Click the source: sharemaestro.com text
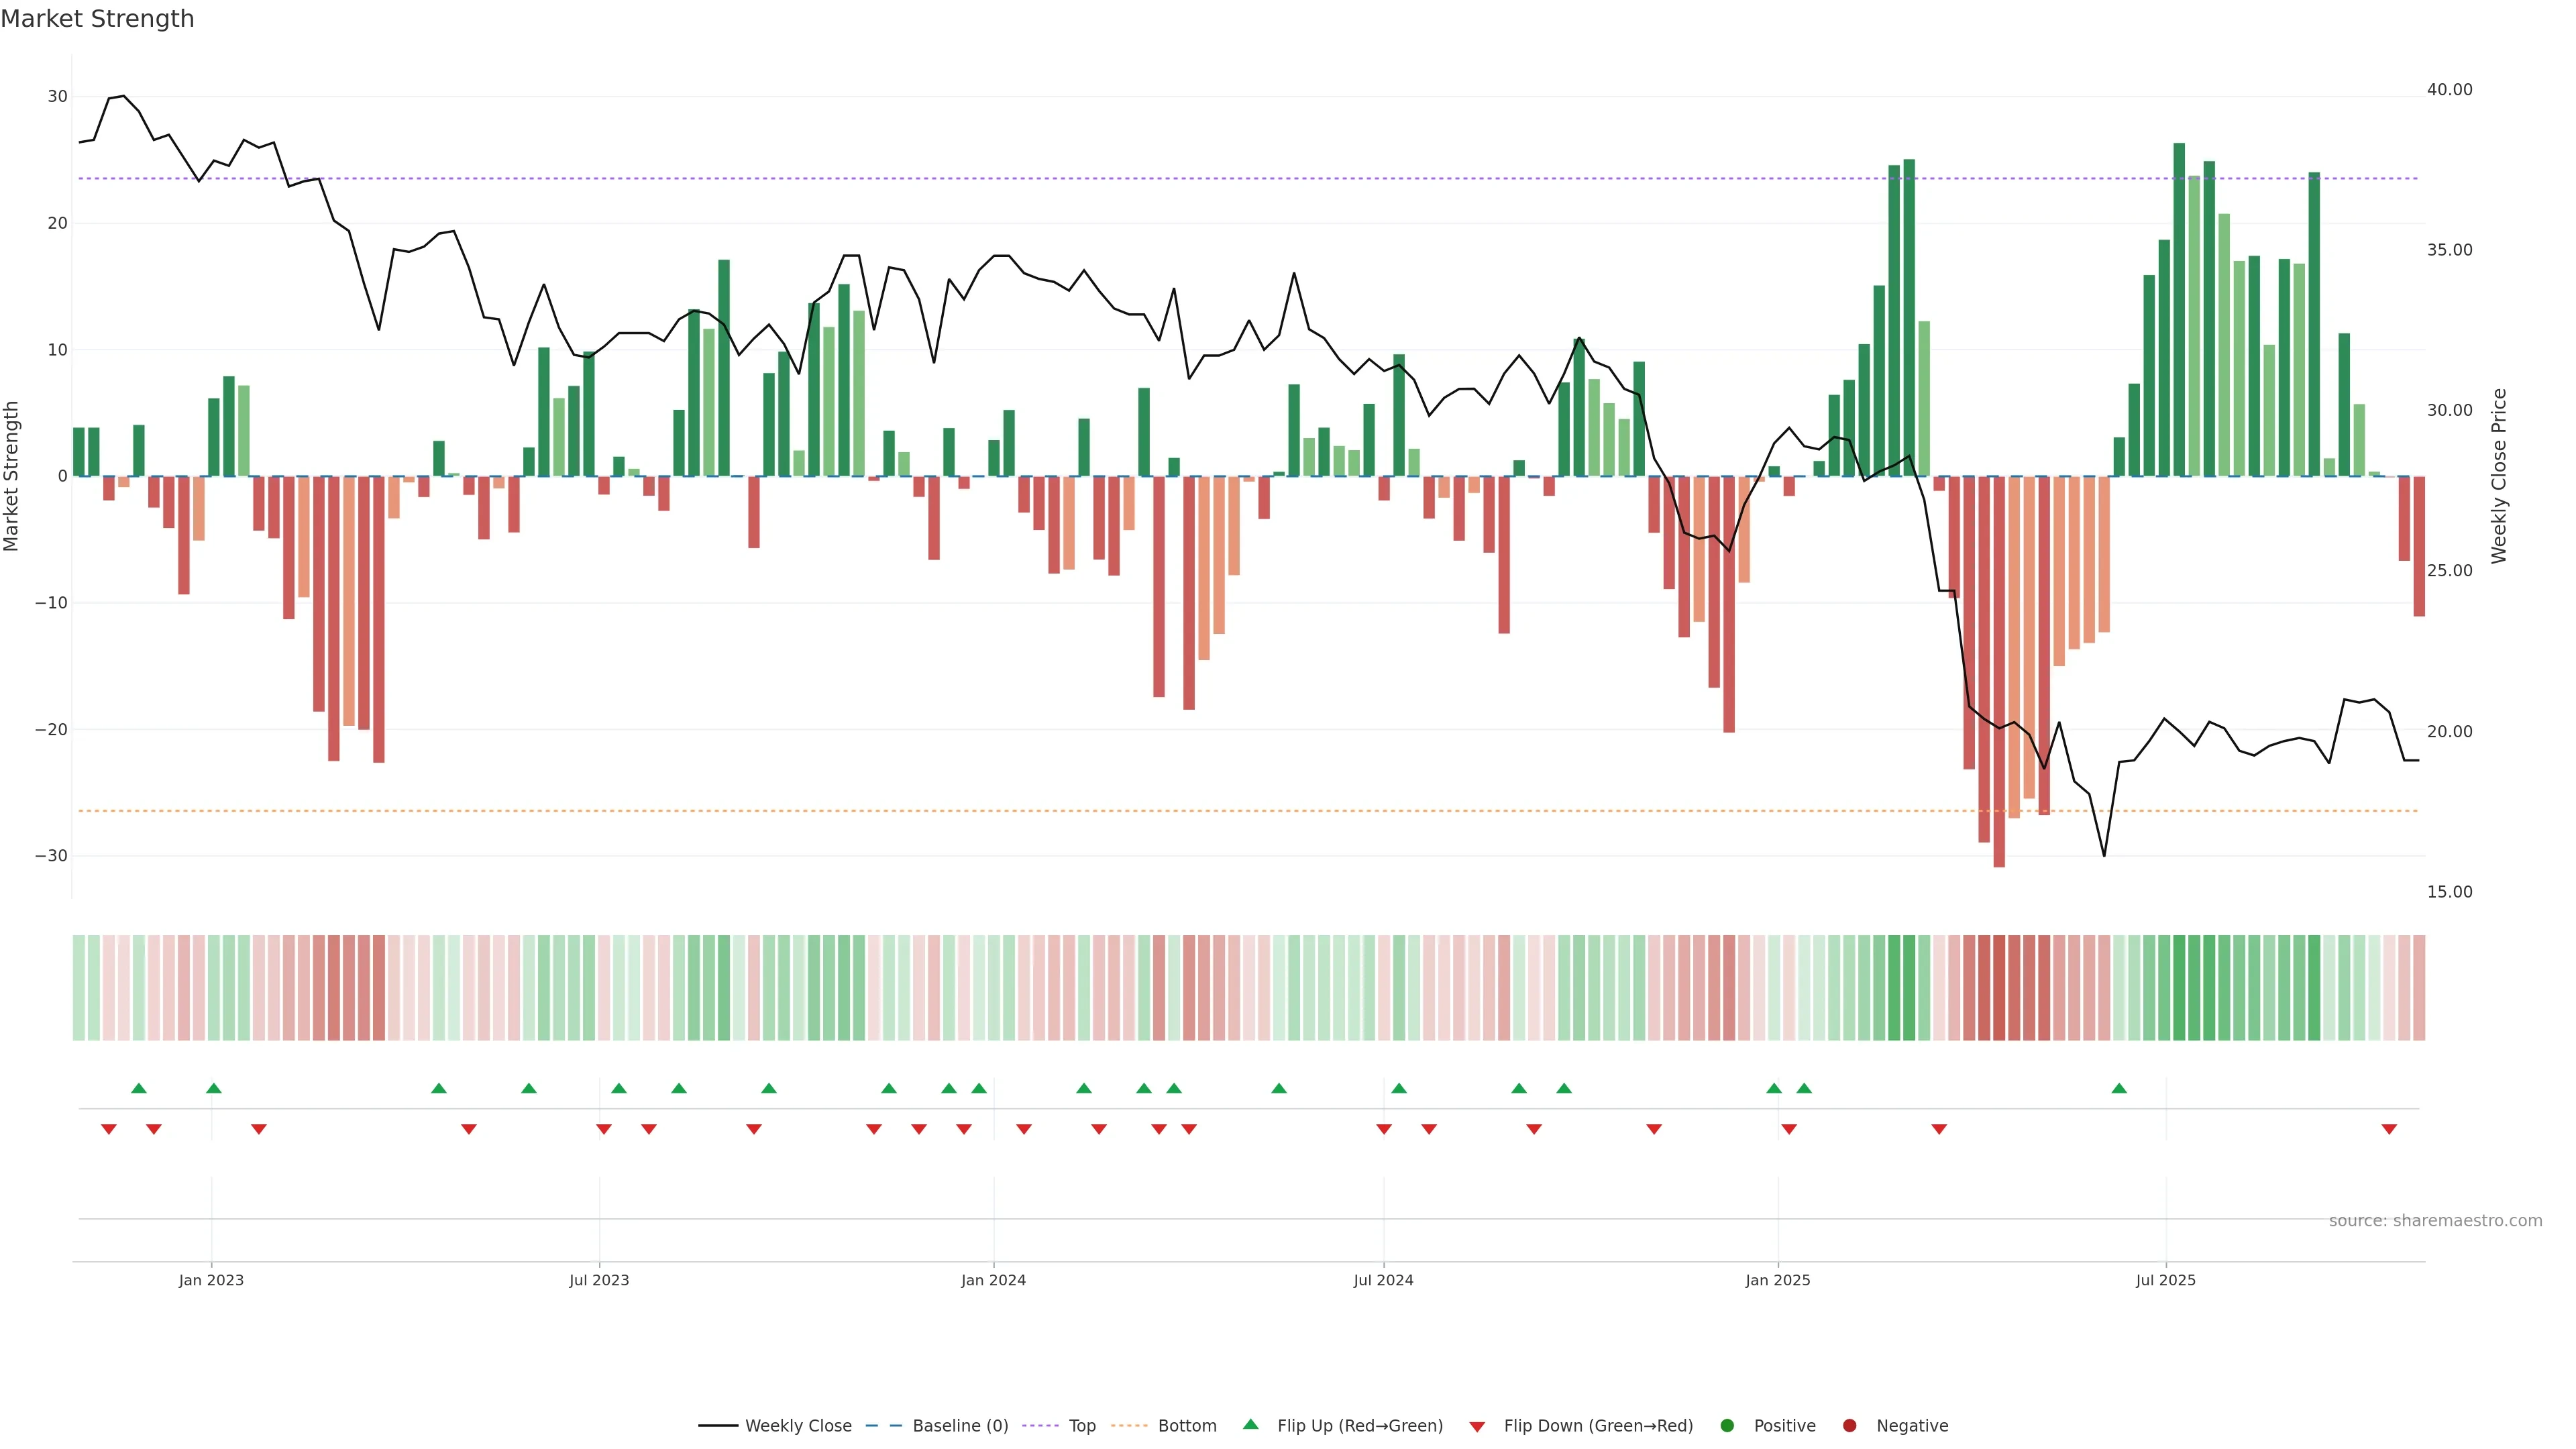Screen dimensions: 2576x1449 point(2435,1221)
